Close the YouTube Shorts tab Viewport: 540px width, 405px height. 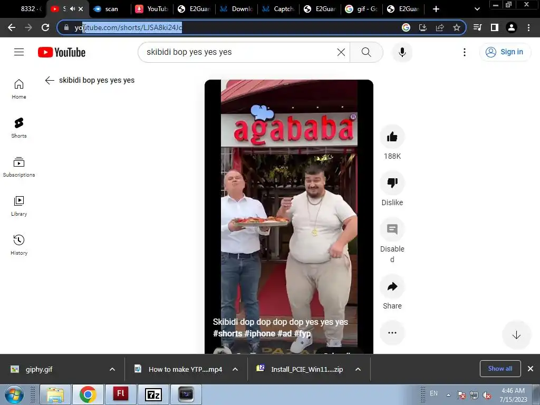81,9
